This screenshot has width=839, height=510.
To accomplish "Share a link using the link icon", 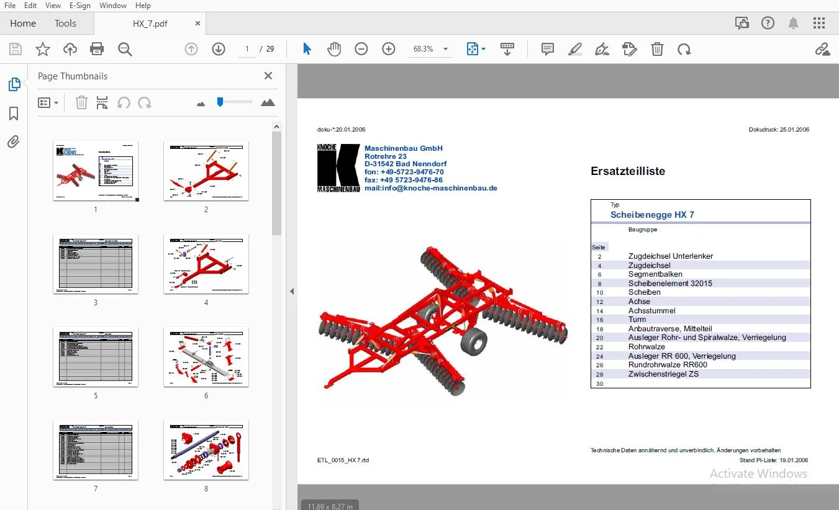I will tap(822, 49).
